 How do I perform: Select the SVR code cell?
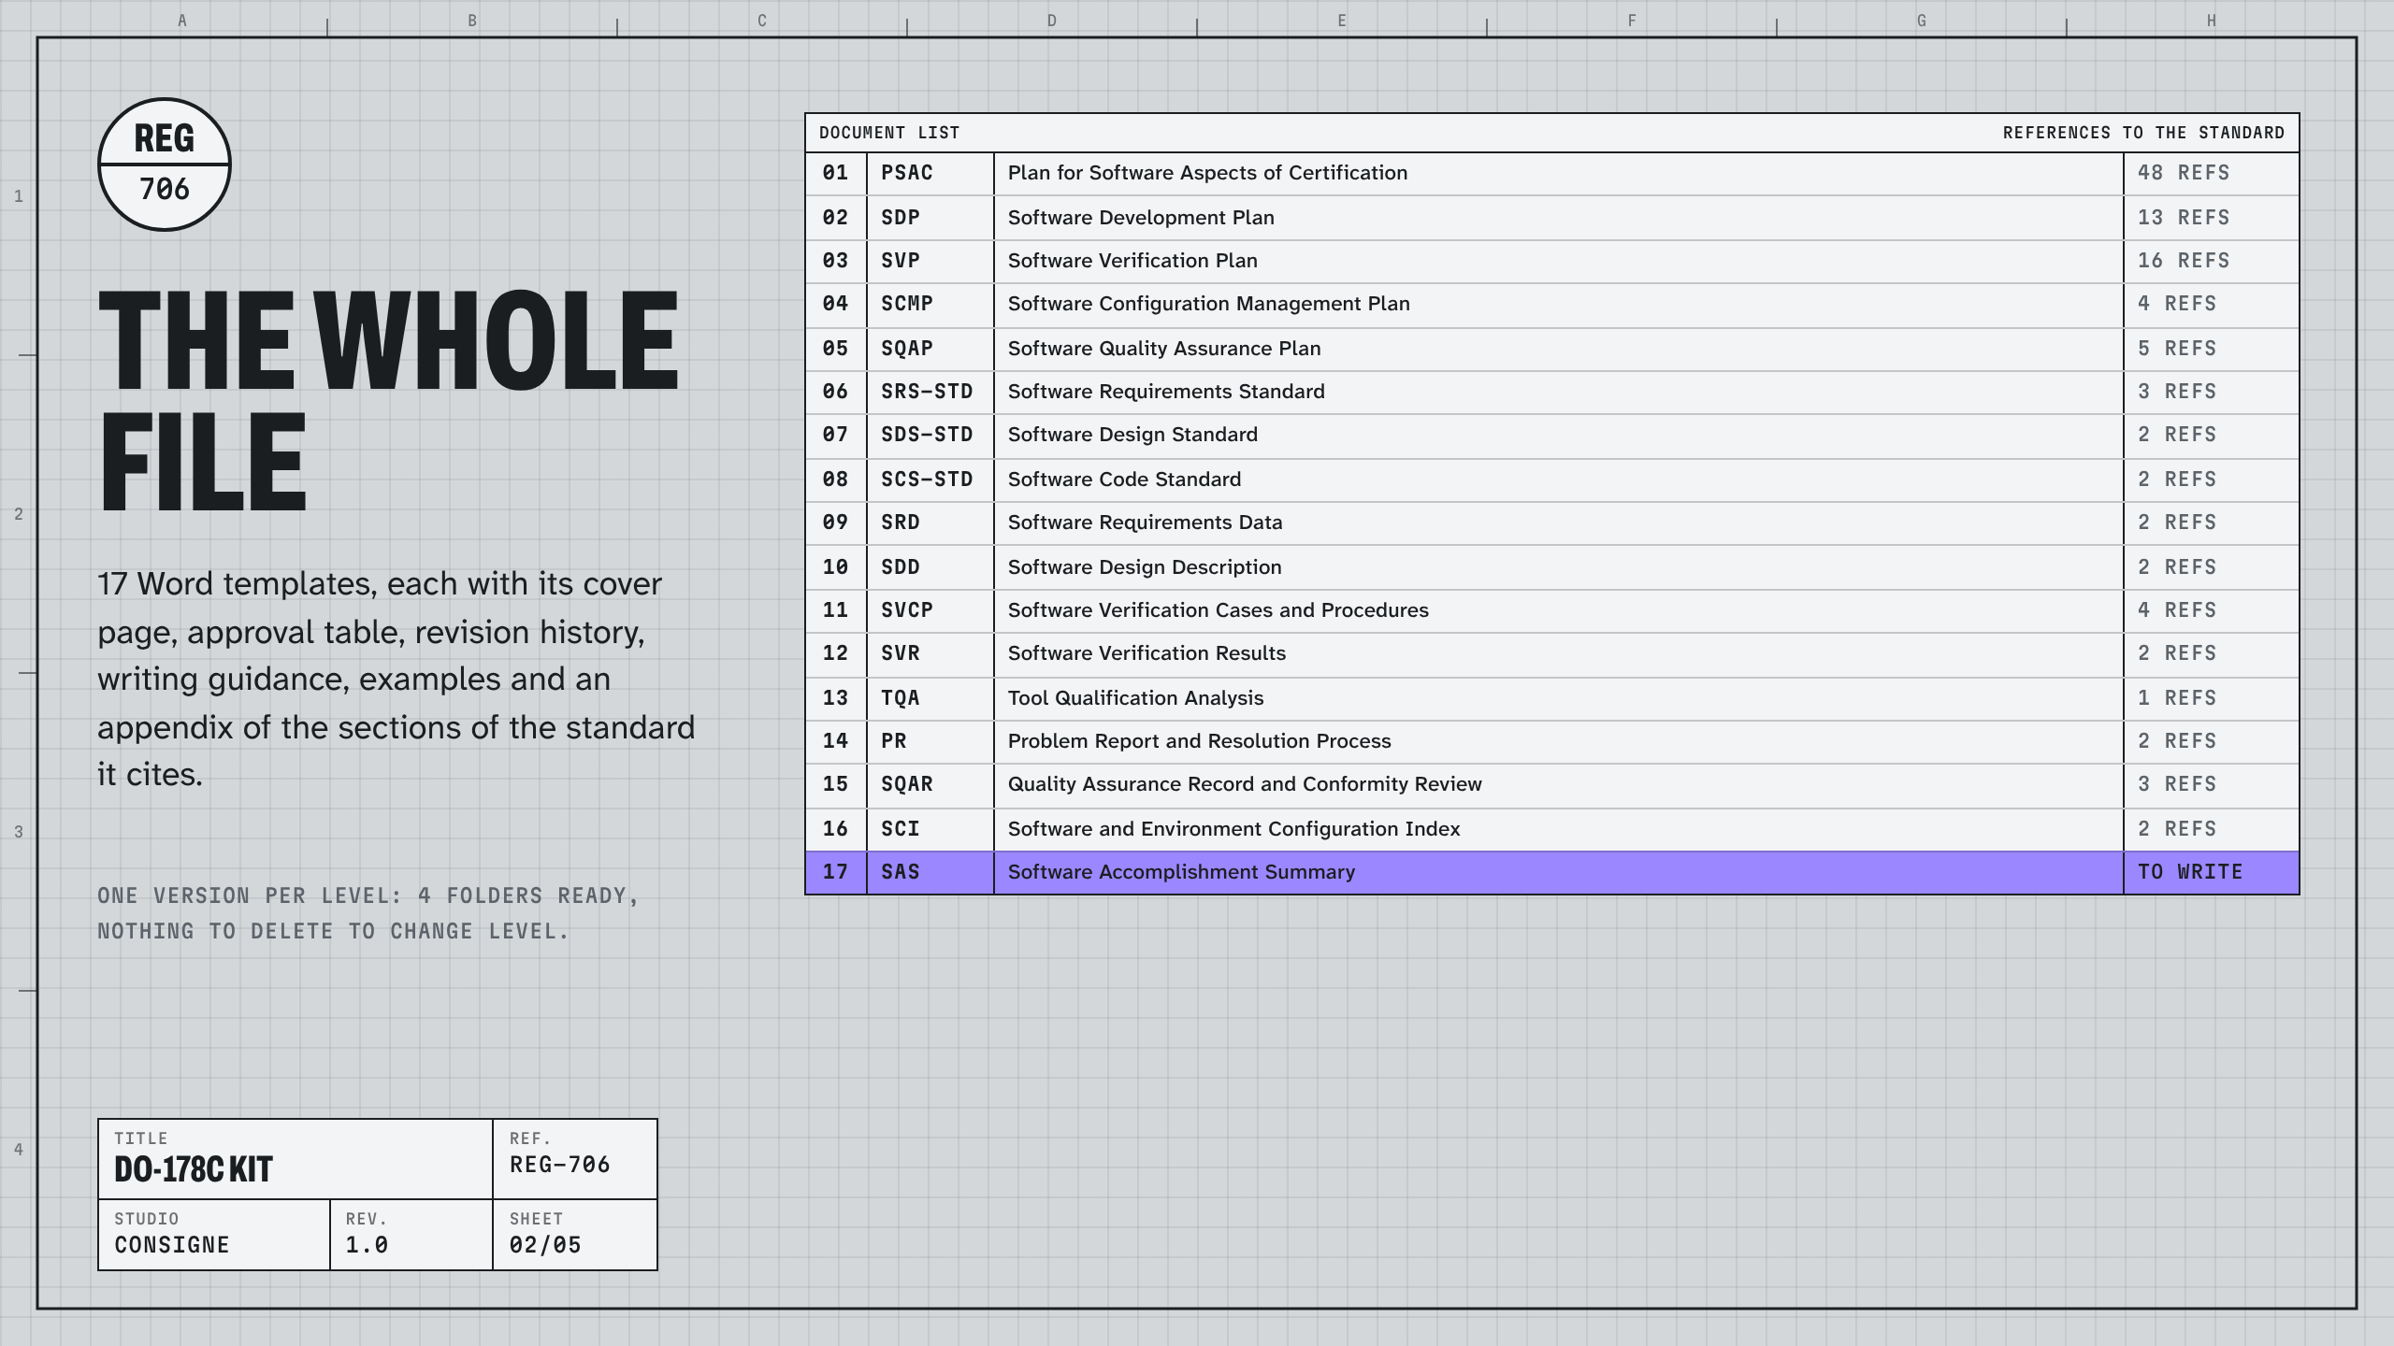(x=930, y=654)
